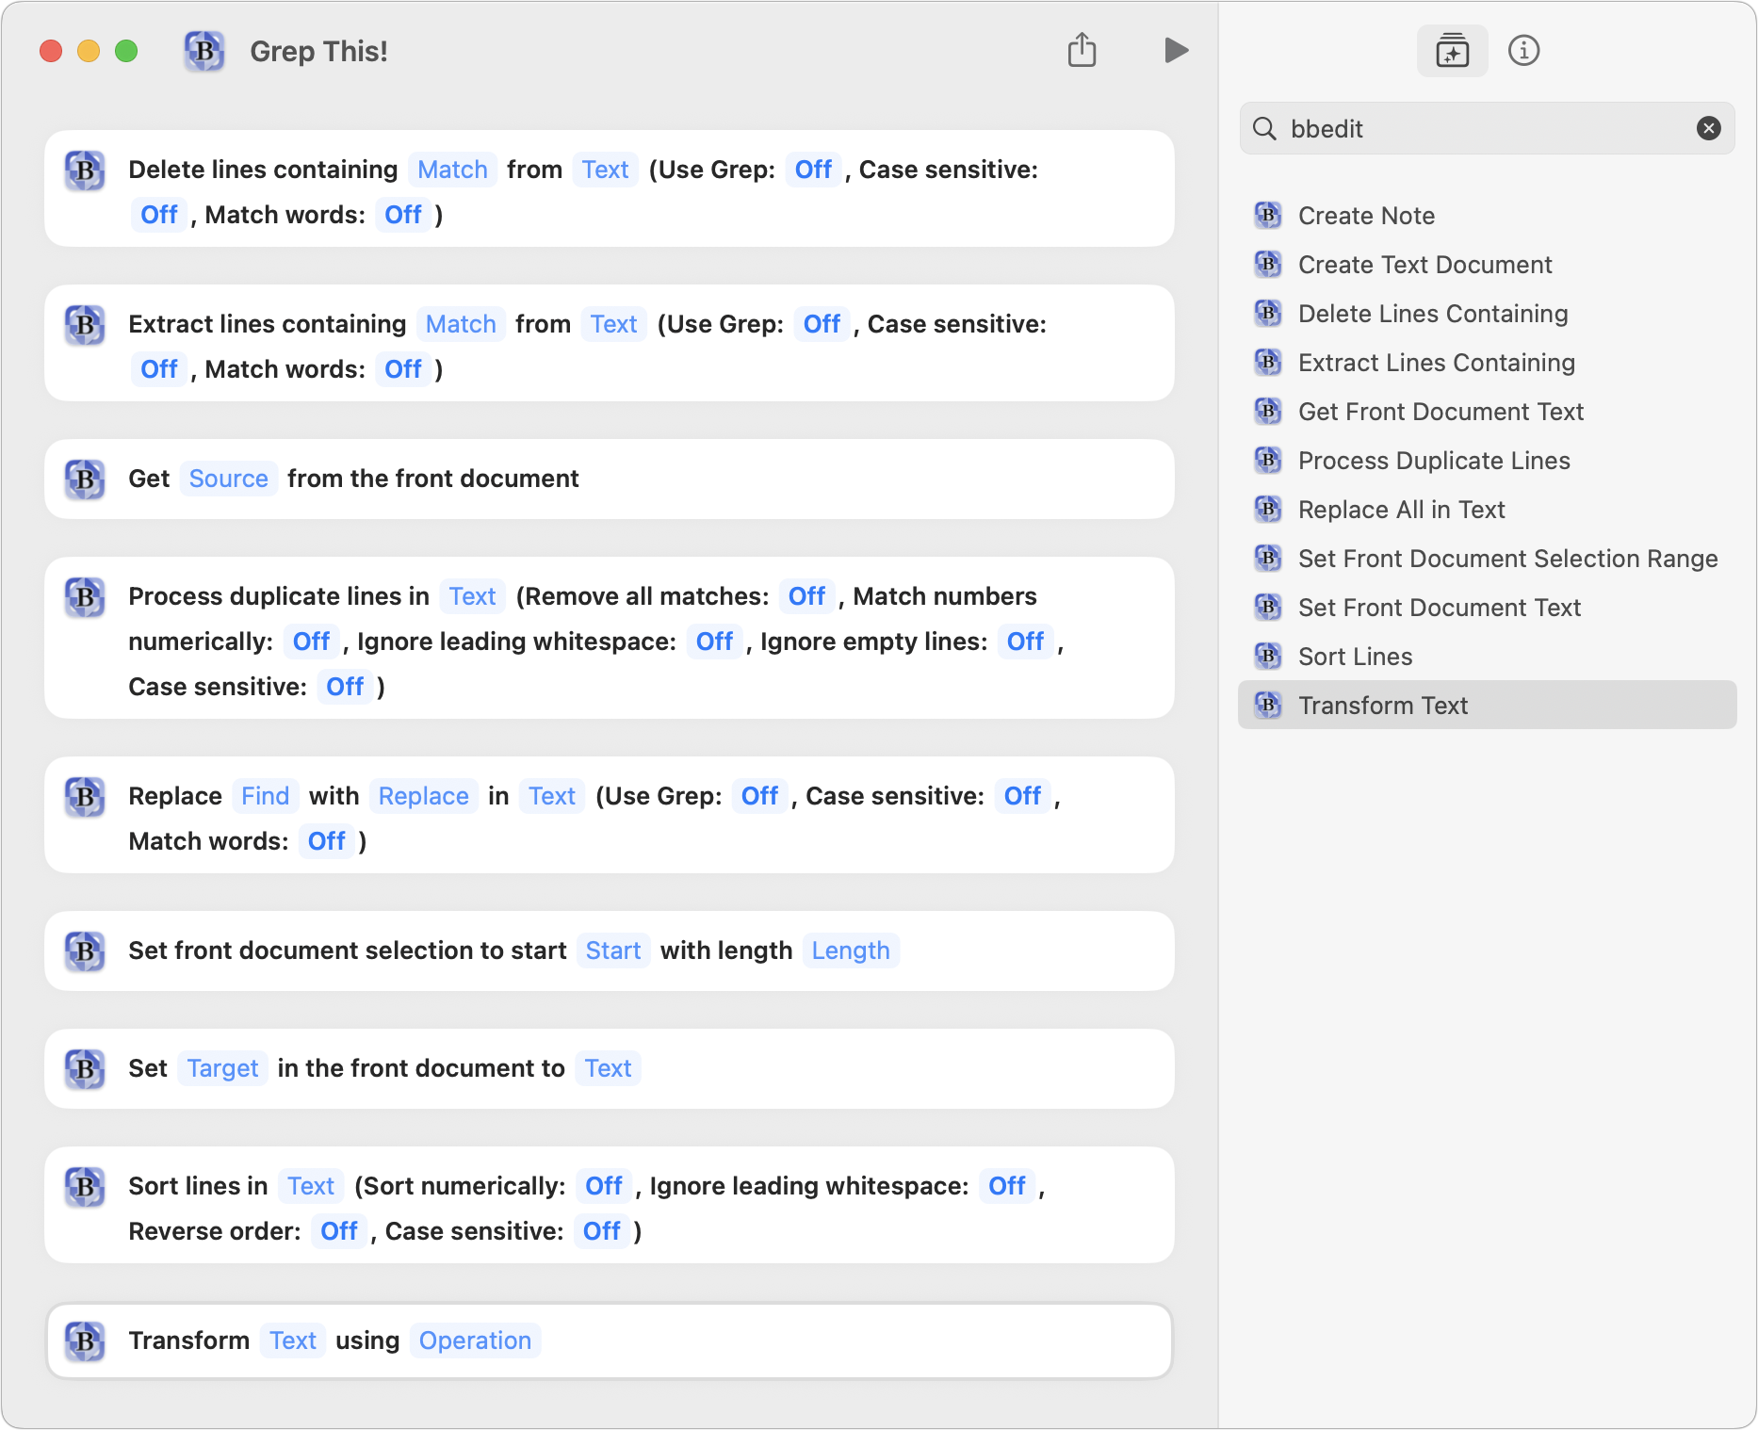Toggle Case sensitive in Extract lines action
Viewport: 1758px width, 1430px height.
coord(159,369)
